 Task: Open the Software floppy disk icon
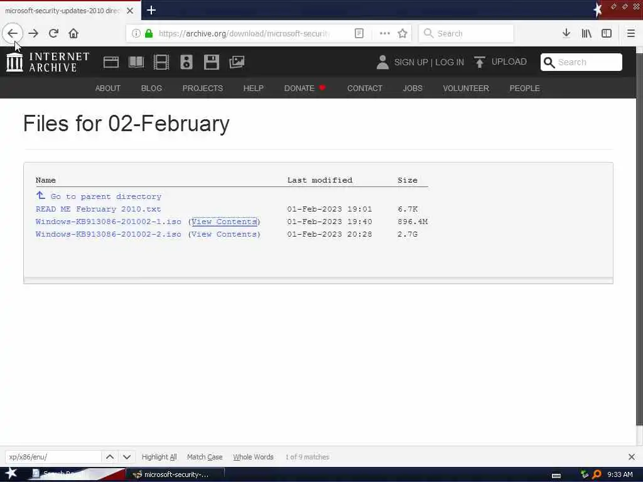pyautogui.click(x=212, y=62)
